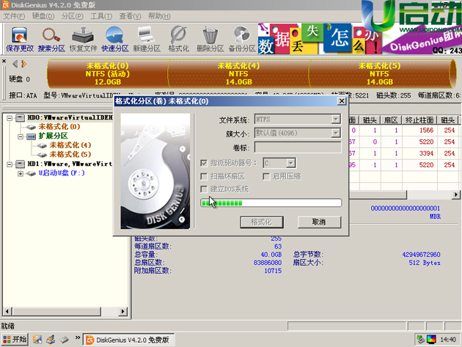Select 未格式化(0) in the tree
The image size is (462, 347).
pos(59,127)
